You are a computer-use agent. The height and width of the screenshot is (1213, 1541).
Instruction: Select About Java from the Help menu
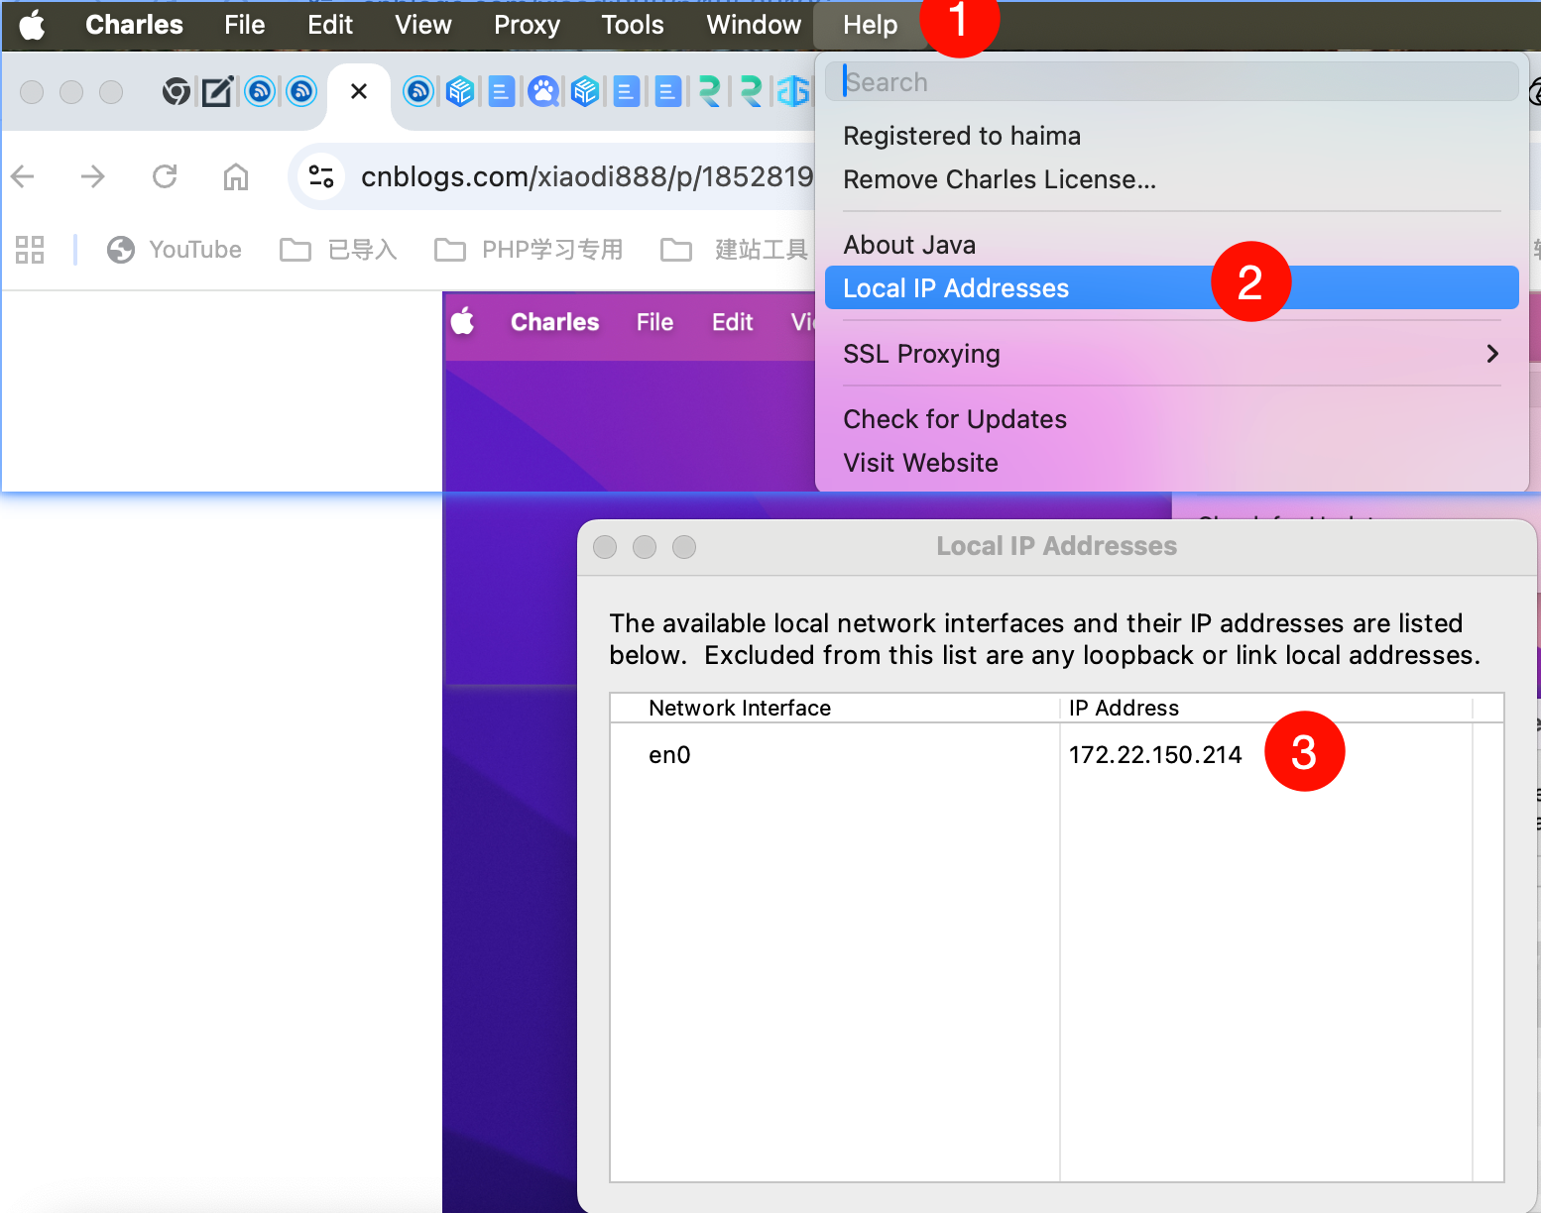[x=909, y=245]
